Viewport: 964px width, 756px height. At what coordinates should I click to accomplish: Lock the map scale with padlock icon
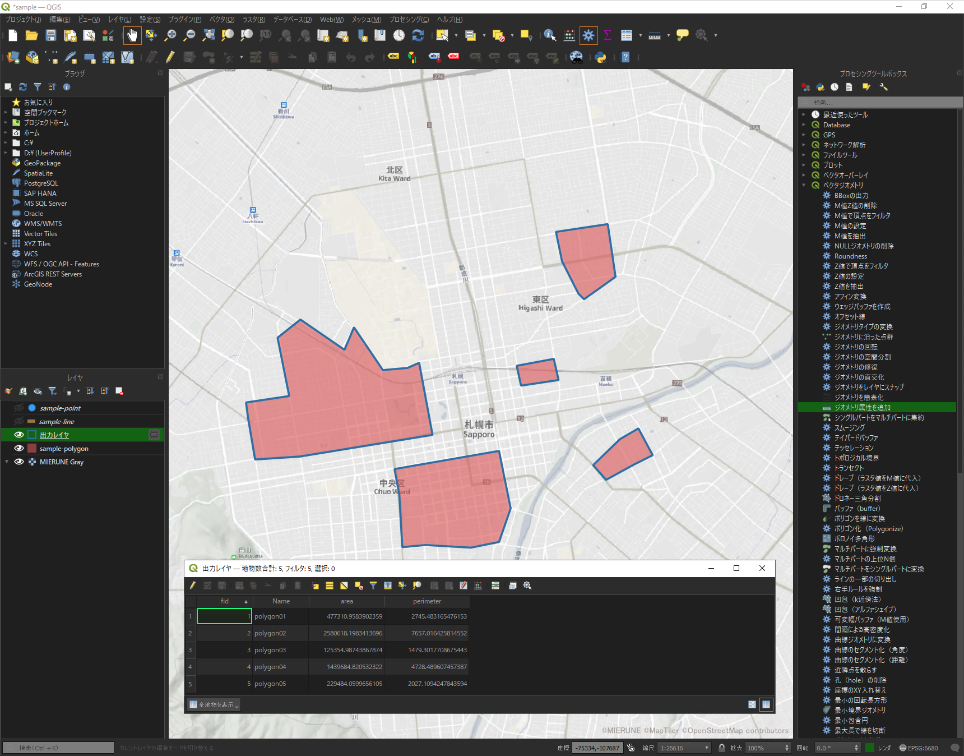pyautogui.click(x=722, y=748)
